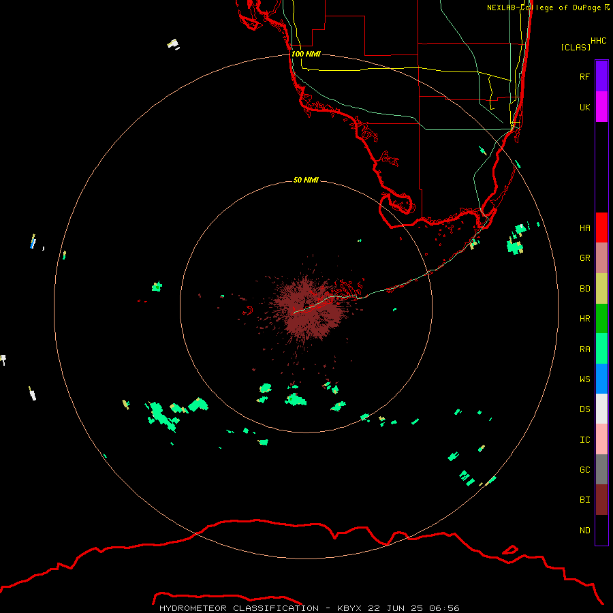Image resolution: width=613 pixels, height=613 pixels.
Task: Click the IC legend label
Action: click(584, 440)
